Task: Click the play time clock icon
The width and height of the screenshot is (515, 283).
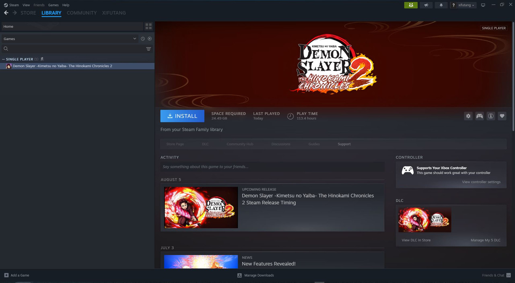Action: (x=290, y=116)
